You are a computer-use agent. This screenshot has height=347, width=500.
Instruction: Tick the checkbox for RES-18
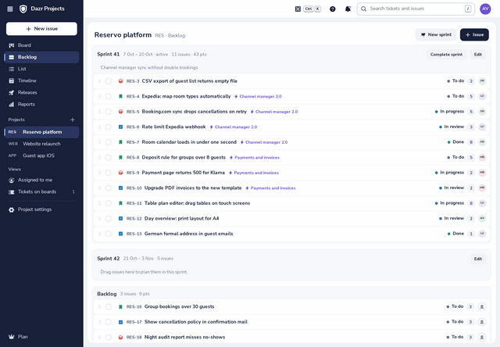click(x=109, y=337)
